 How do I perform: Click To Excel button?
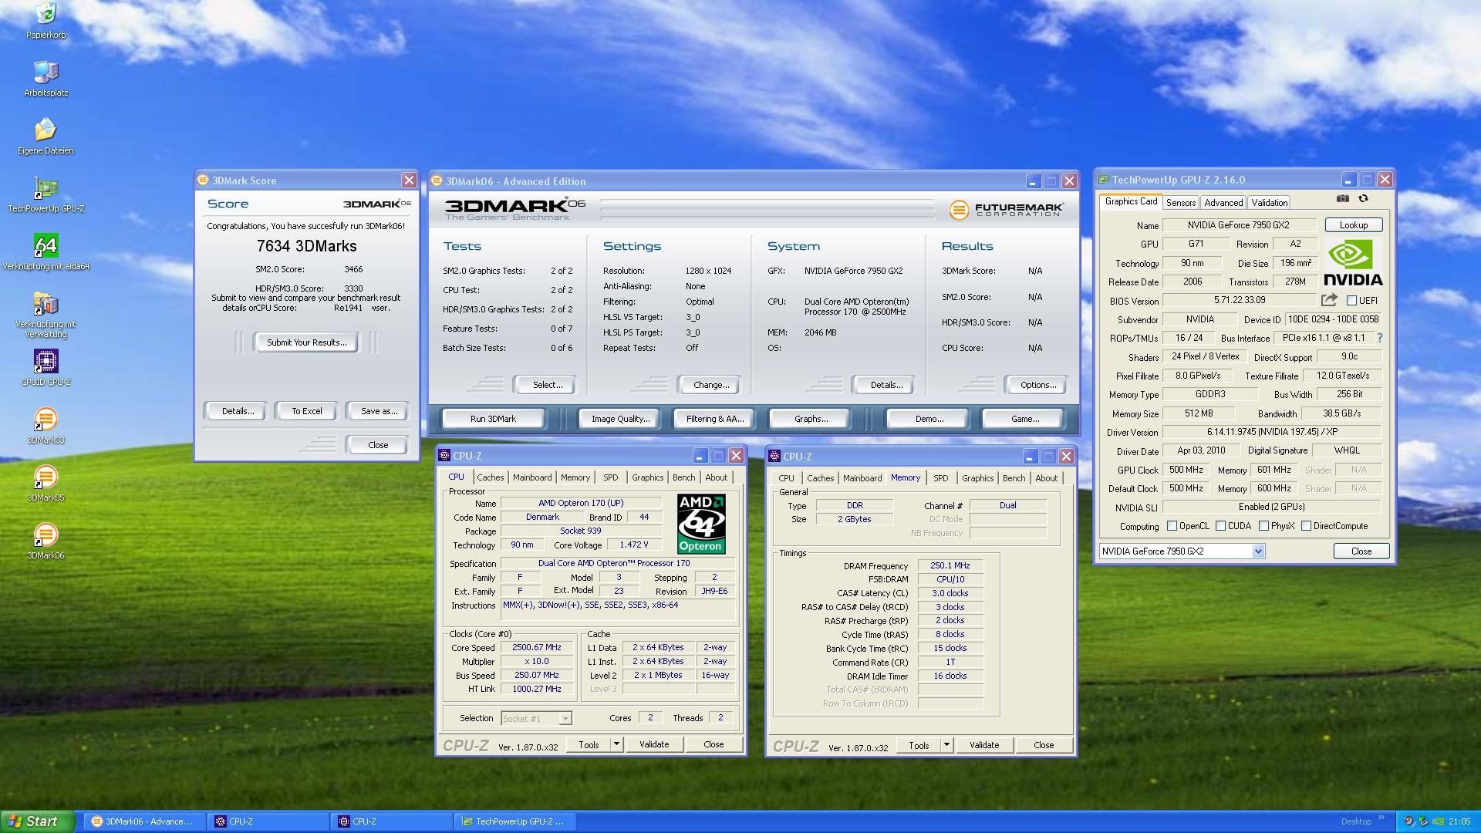pyautogui.click(x=306, y=411)
